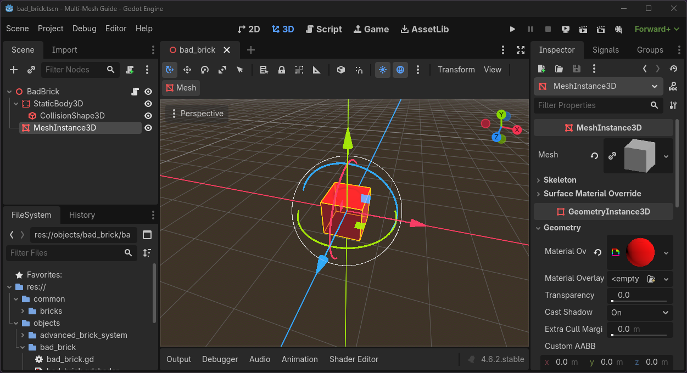
Task: Stop the running project
Action: click(x=548, y=29)
